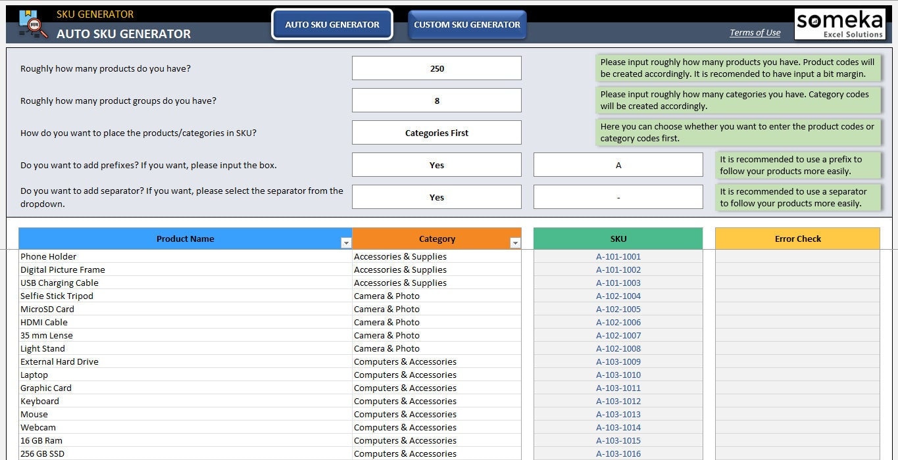898x460 pixels.
Task: Open the Category column filter dropdown
Action: [x=515, y=242]
